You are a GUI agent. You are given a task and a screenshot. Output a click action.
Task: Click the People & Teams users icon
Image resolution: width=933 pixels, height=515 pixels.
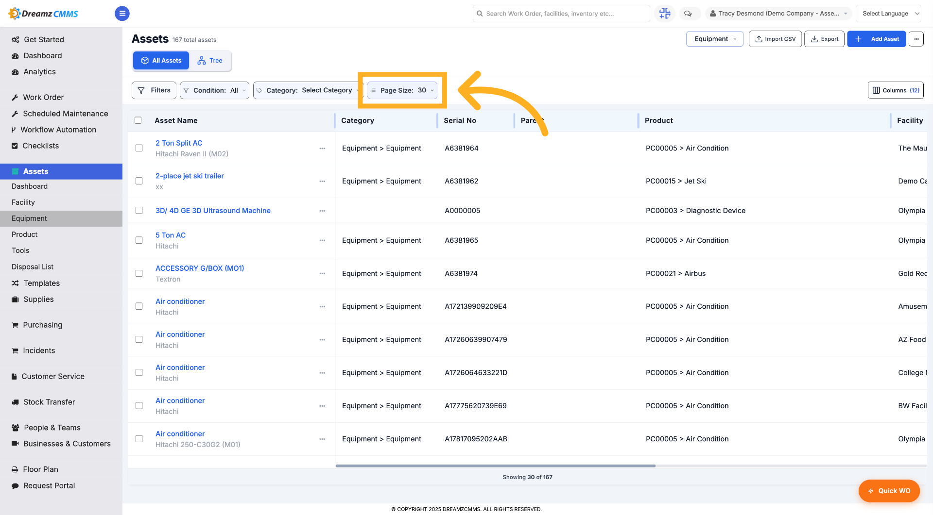point(15,428)
